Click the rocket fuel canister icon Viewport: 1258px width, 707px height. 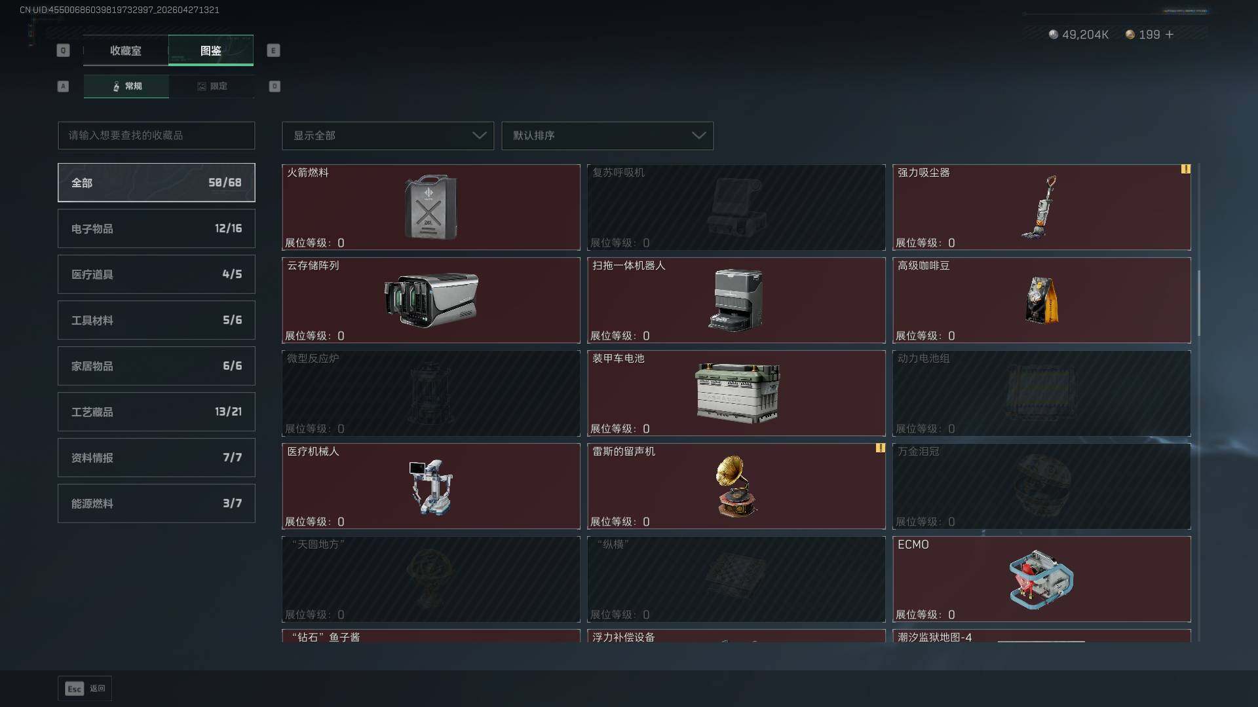430,207
